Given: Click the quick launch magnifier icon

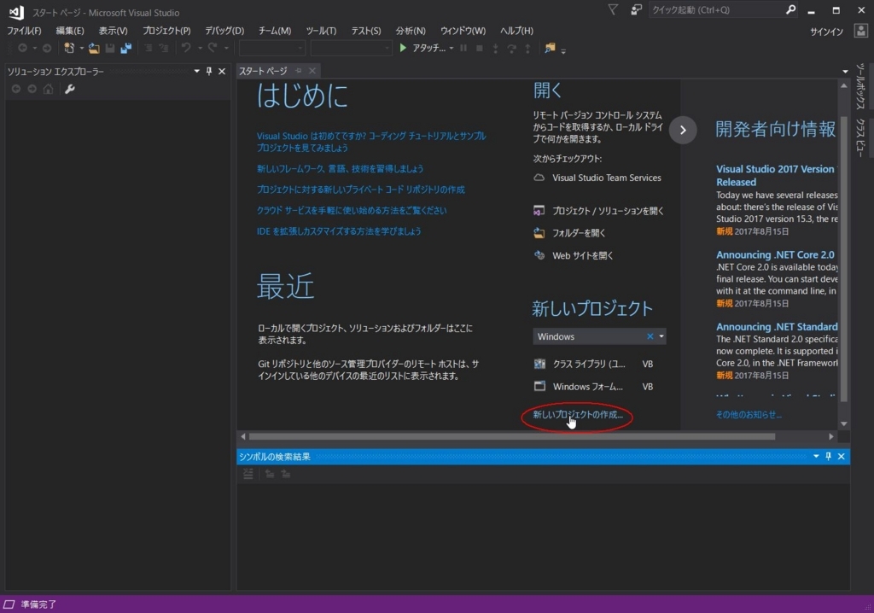Looking at the screenshot, I should click(790, 9).
